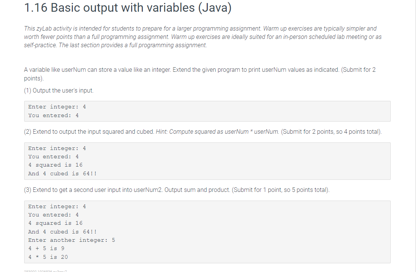Image resolution: width=416 pixels, height=272 pixels.
Task: Click "And 4 cubed is 64!!" in second code box
Action: (63, 173)
